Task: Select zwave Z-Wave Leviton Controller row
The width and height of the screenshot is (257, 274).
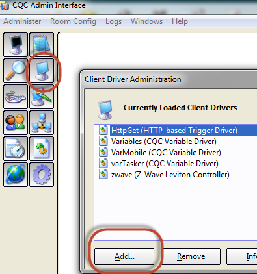Action: [176, 175]
